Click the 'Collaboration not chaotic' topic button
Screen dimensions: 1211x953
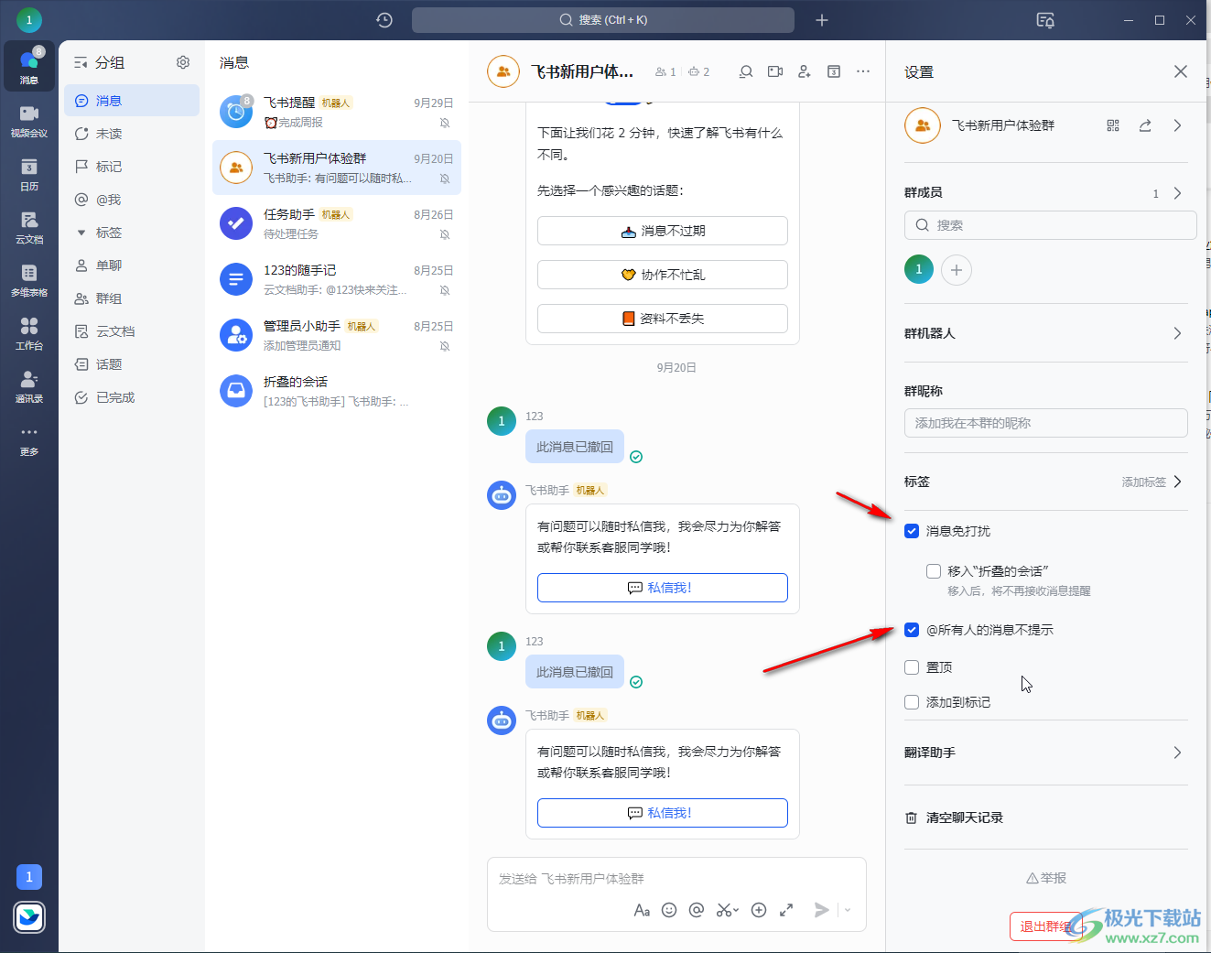coord(663,275)
